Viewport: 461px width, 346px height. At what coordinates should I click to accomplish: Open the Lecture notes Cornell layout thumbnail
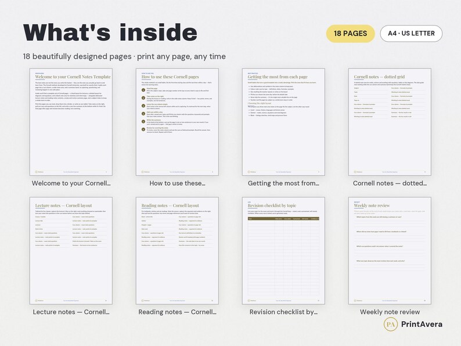pyautogui.click(x=71, y=251)
